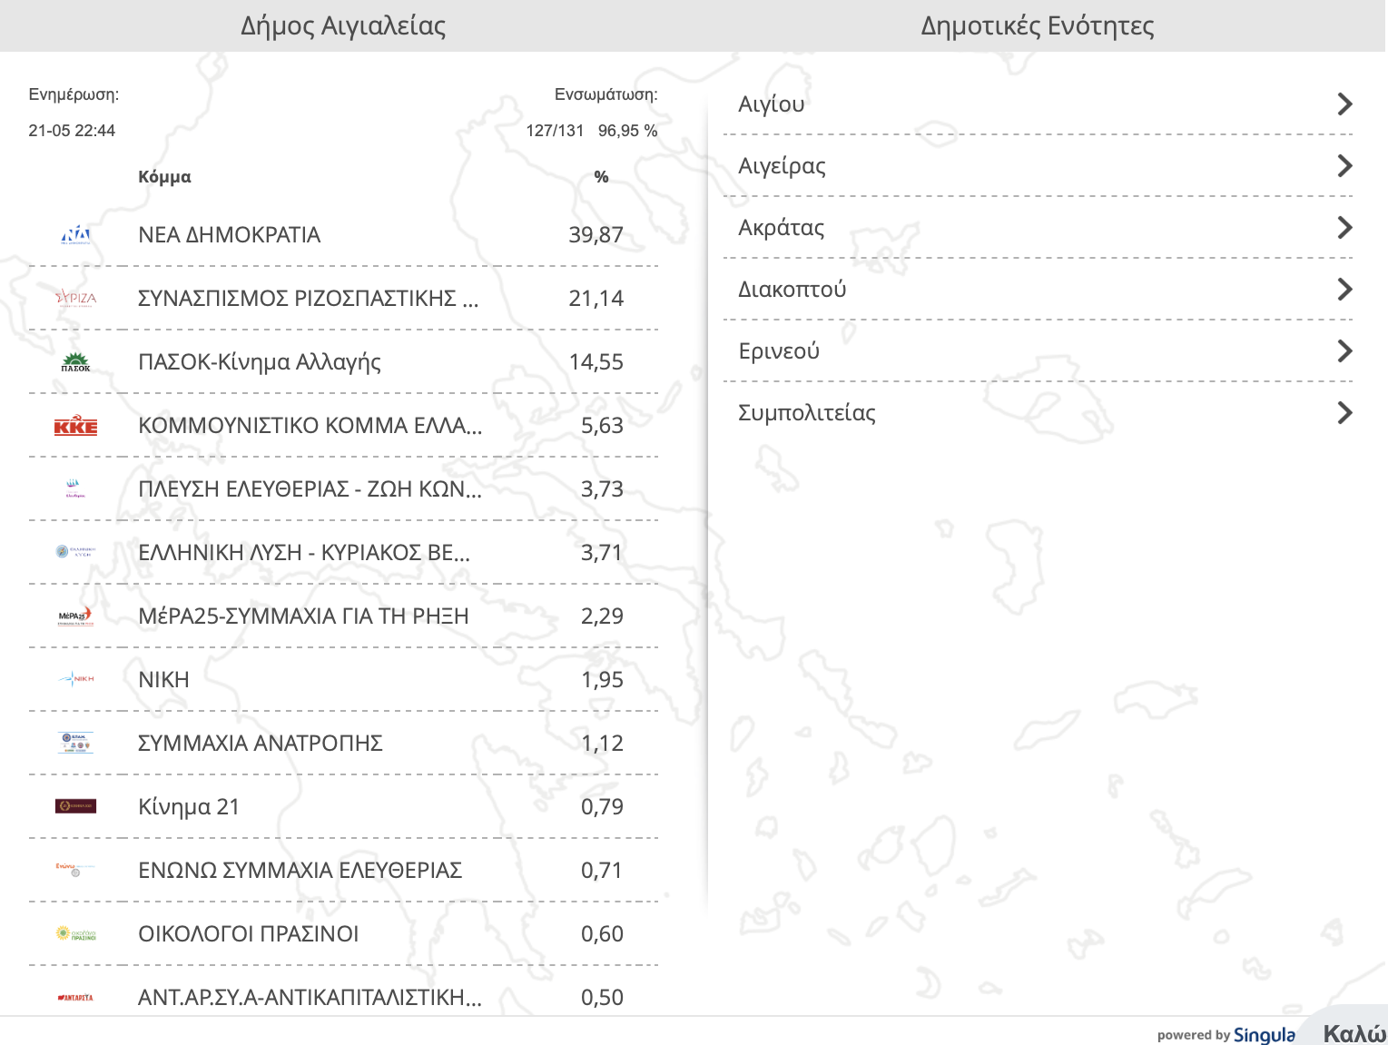Image resolution: width=1388 pixels, height=1045 pixels.
Task: Click the 0,60 percentage value
Action: [x=602, y=934]
